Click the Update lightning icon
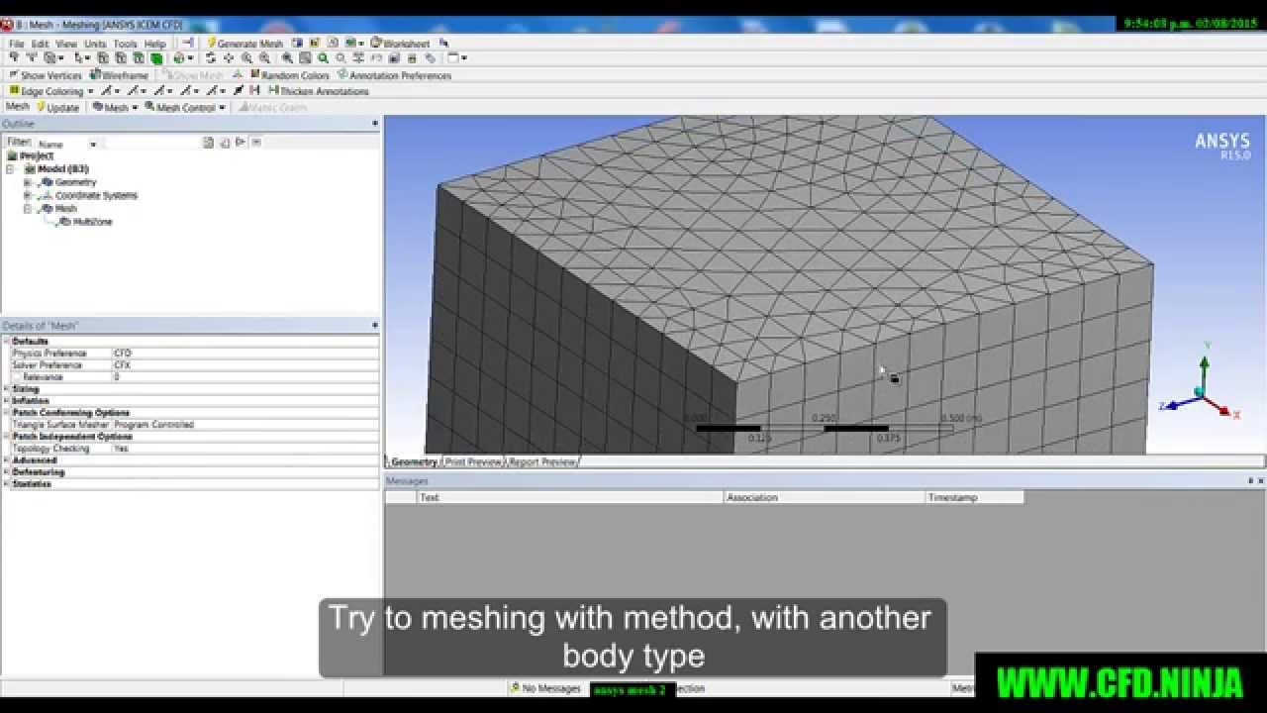The width and height of the screenshot is (1267, 713). pos(42,107)
